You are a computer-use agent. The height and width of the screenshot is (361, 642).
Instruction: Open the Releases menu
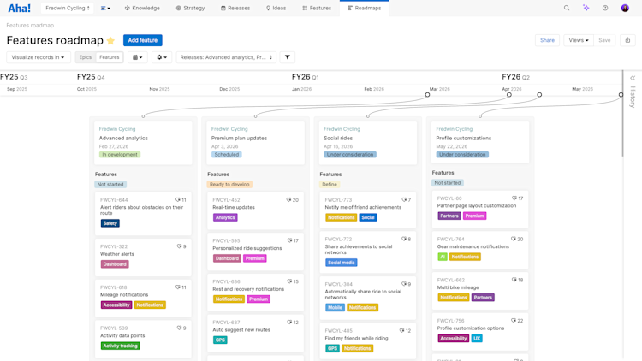(x=235, y=8)
